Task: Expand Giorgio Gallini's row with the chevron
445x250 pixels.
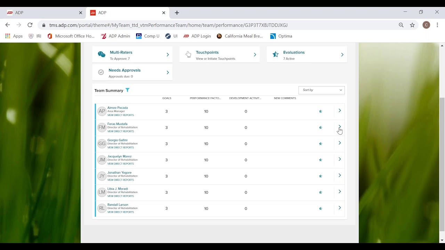Action: pyautogui.click(x=340, y=143)
